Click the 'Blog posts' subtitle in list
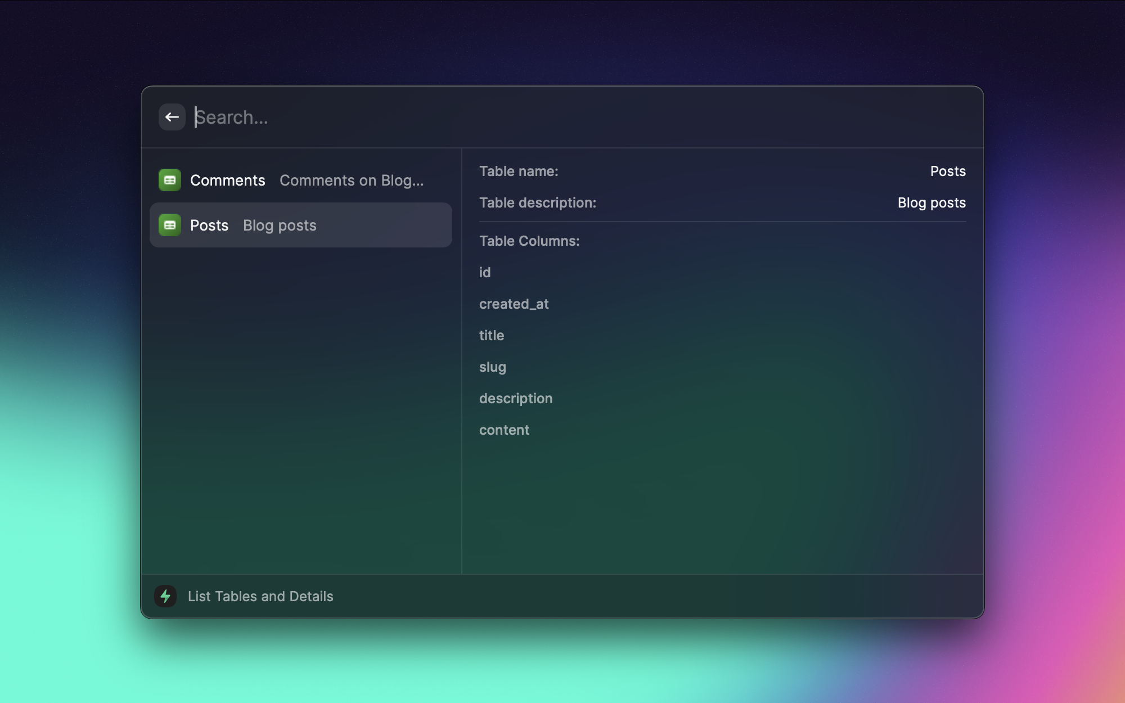The height and width of the screenshot is (703, 1125). point(280,226)
